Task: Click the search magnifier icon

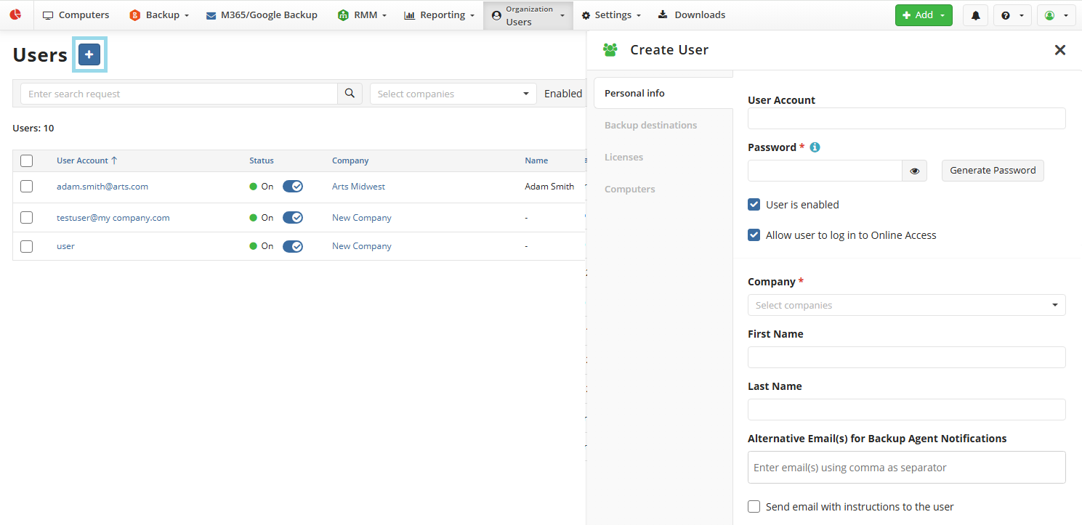Action: 350,94
